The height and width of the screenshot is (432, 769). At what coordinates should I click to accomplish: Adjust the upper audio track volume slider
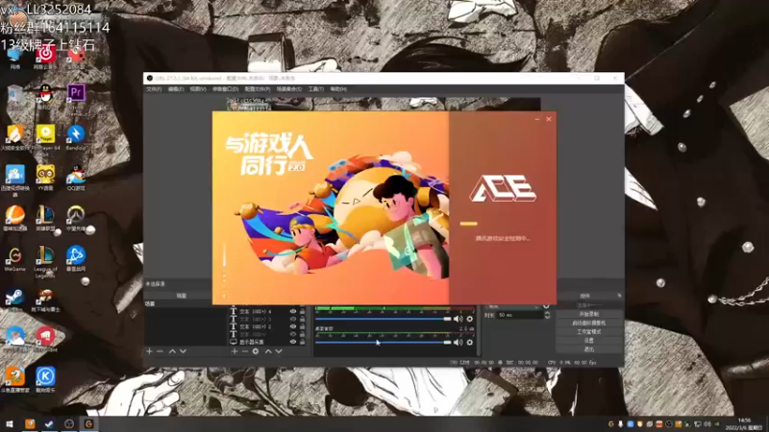pyautogui.click(x=383, y=319)
